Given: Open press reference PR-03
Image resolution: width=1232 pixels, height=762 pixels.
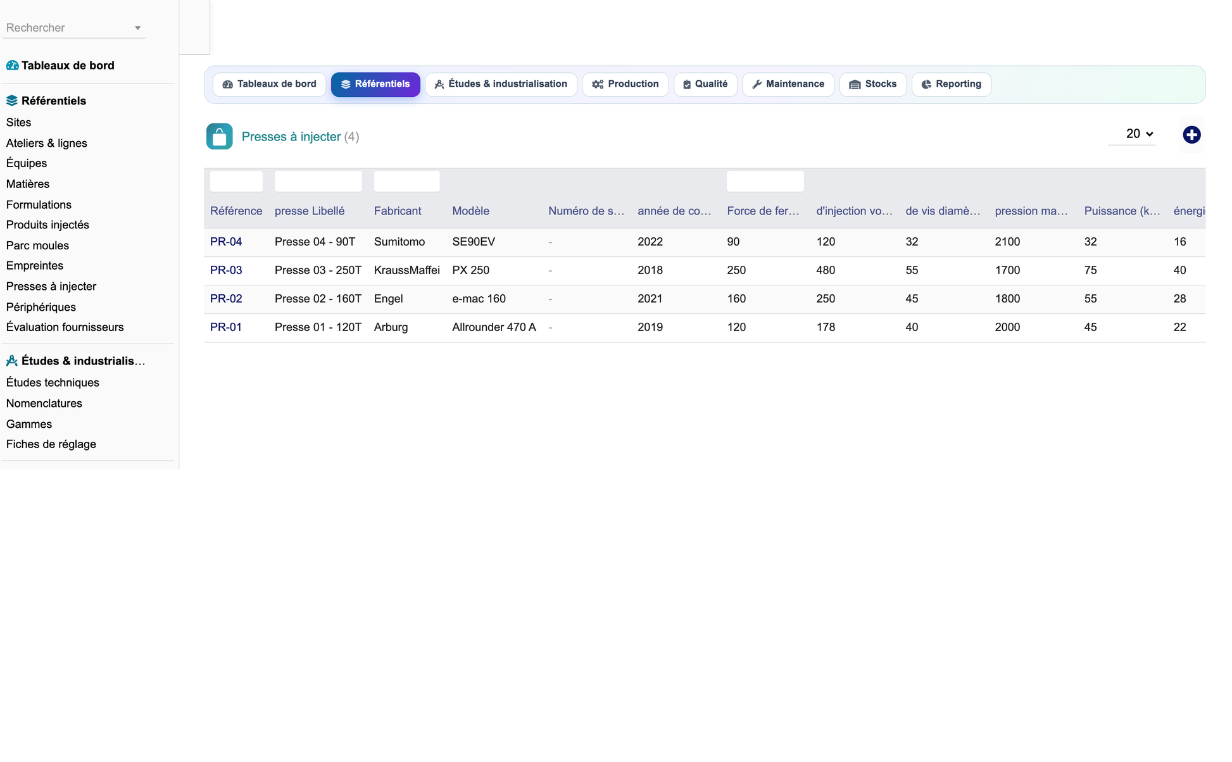Looking at the screenshot, I should 226,270.
